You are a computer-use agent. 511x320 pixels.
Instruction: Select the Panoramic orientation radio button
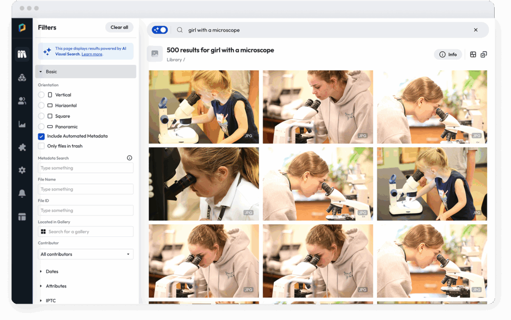41,127
